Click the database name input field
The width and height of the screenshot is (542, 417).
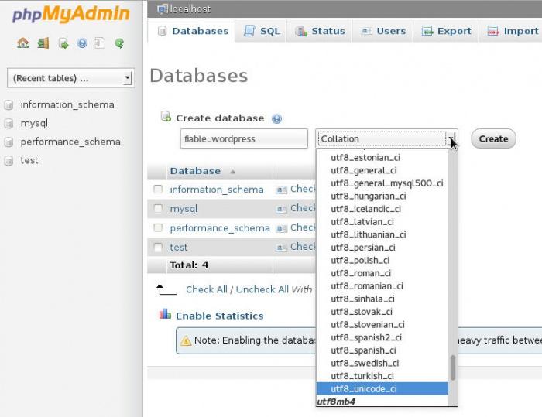coord(244,139)
